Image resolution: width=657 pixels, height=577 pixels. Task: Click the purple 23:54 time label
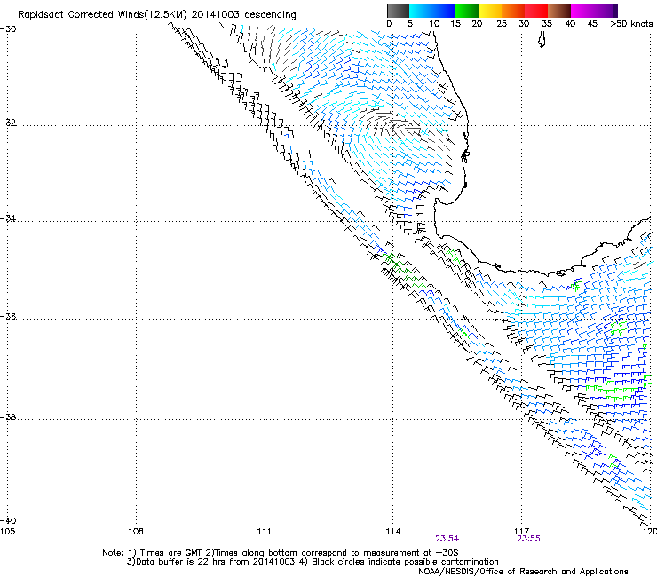point(447,539)
